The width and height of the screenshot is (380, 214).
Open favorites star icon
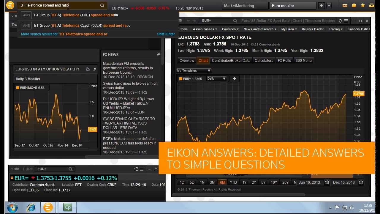363,5
